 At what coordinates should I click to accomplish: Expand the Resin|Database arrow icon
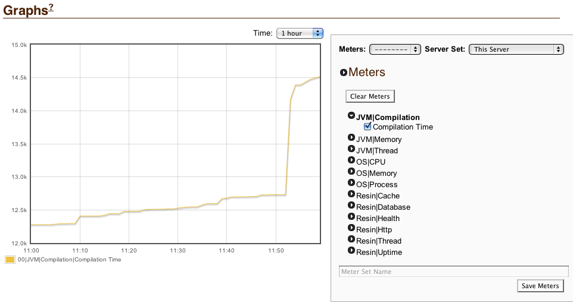pos(351,206)
